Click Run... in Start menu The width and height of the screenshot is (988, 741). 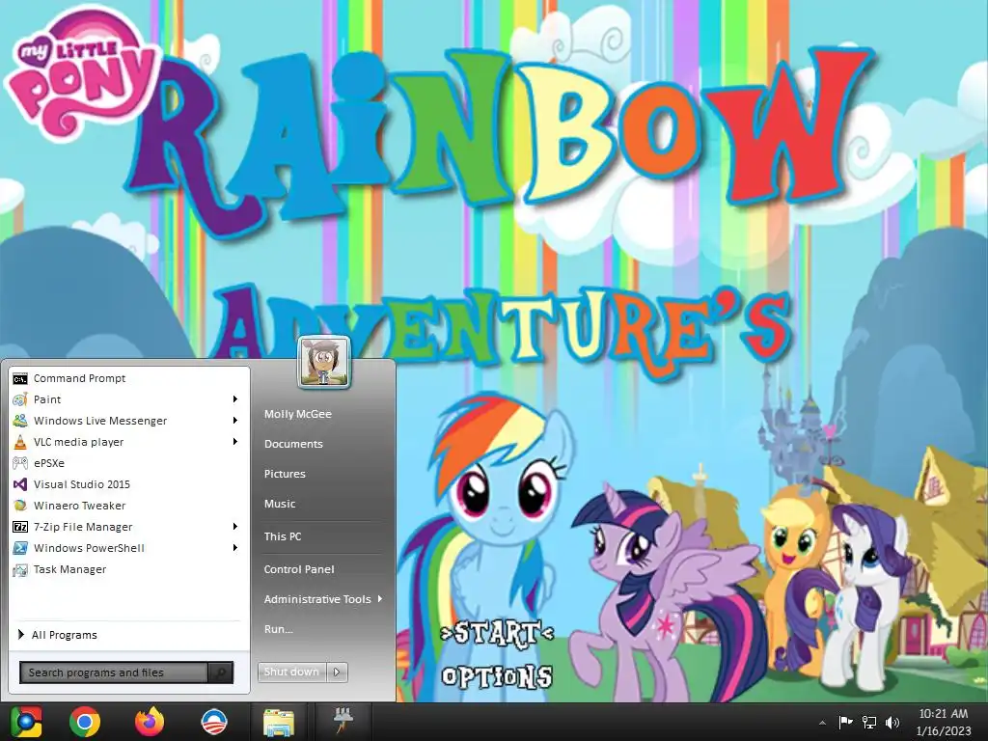pyautogui.click(x=278, y=629)
